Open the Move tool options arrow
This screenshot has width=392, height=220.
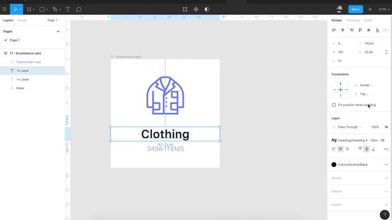tap(20, 10)
